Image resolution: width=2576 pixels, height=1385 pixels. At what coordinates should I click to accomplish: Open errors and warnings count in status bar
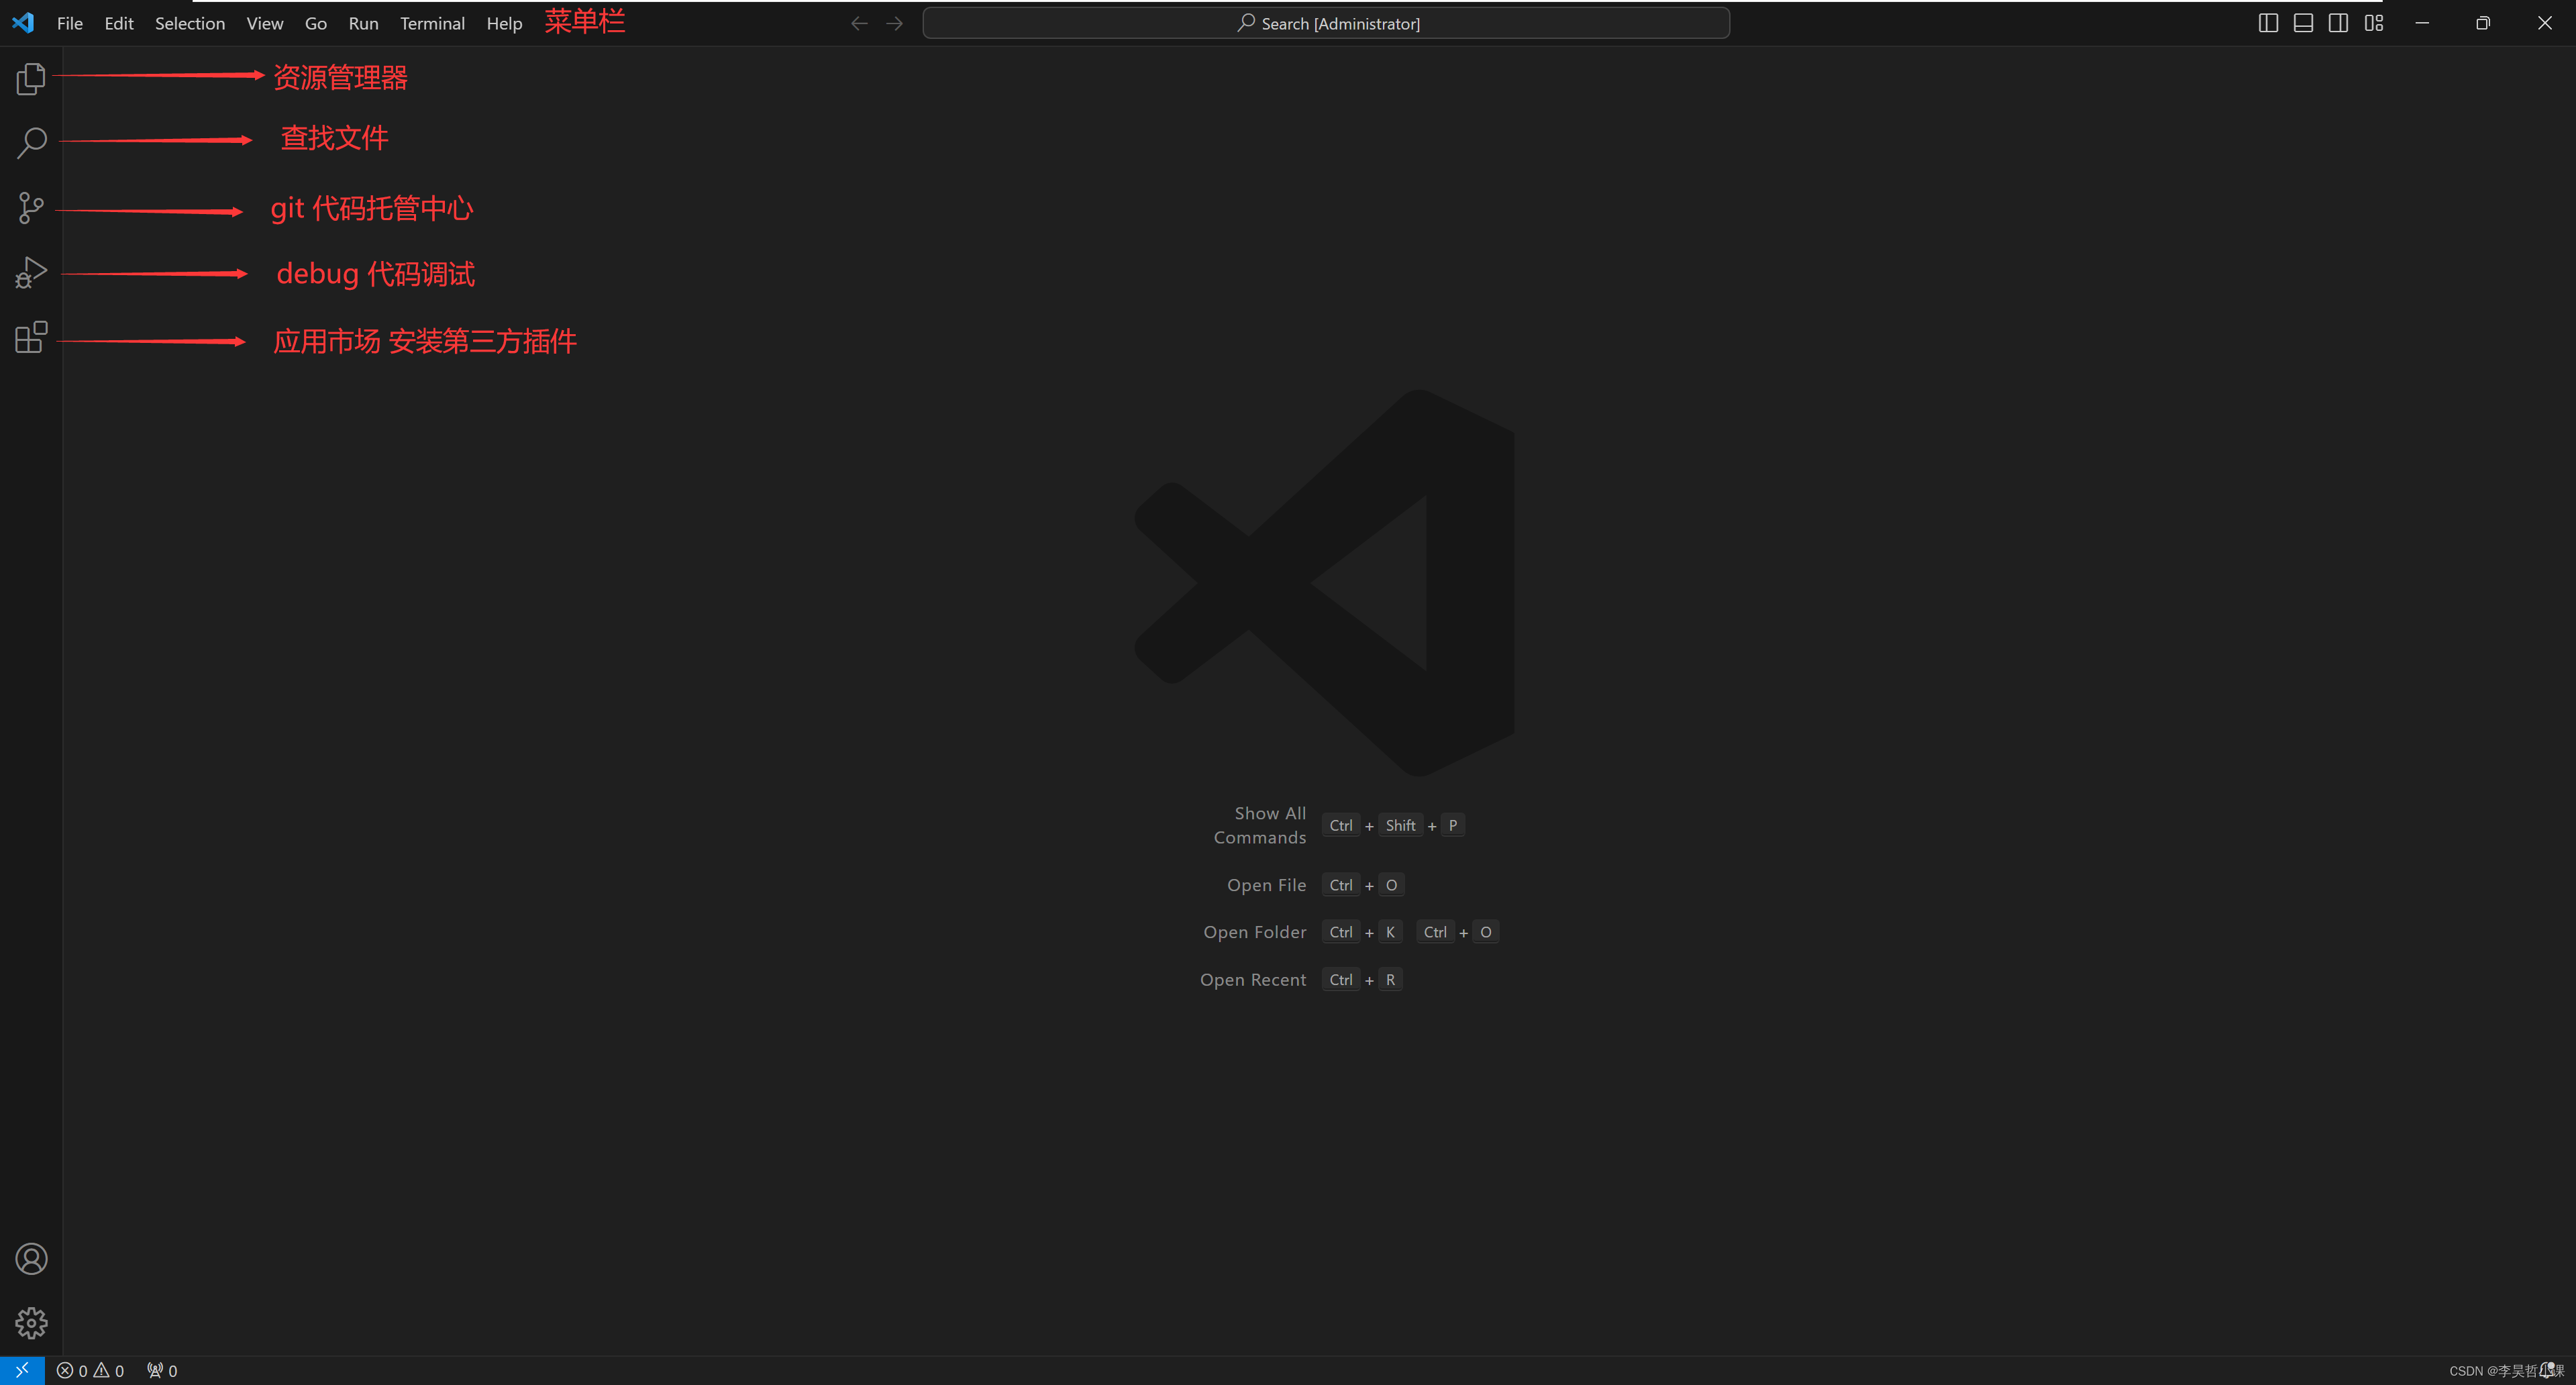coord(90,1371)
